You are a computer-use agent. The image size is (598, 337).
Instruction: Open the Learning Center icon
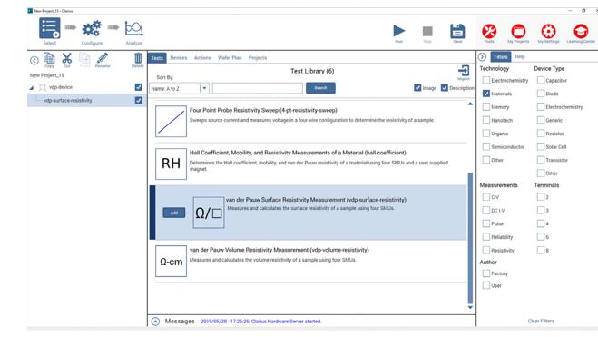(x=581, y=31)
